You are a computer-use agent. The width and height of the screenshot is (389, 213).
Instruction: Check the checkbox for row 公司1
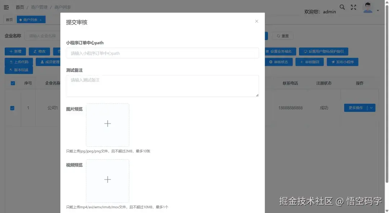tap(13, 108)
